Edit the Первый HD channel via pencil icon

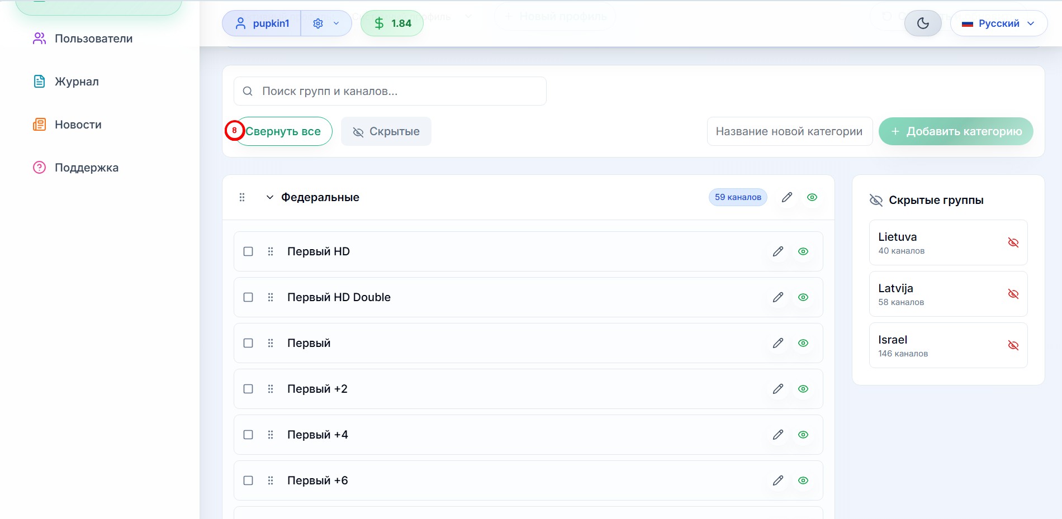click(x=777, y=251)
